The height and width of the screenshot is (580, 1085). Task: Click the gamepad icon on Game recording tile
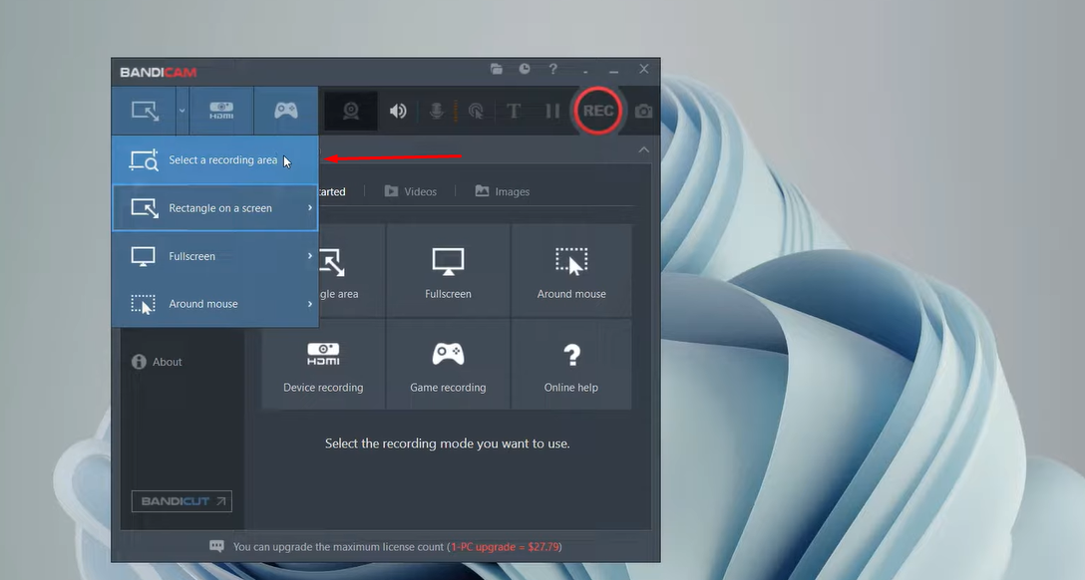(x=448, y=354)
